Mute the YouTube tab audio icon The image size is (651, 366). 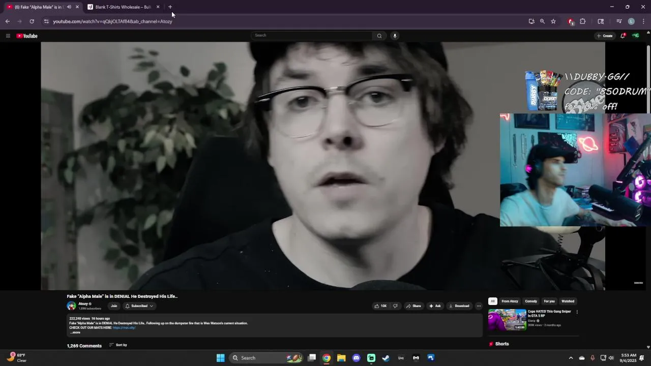(69, 7)
